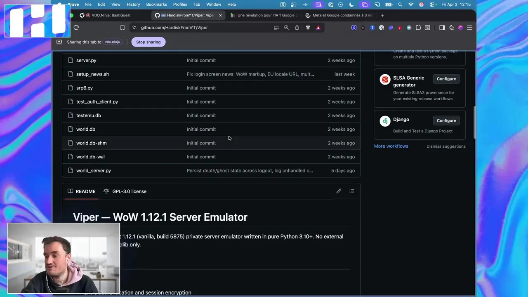
Task: Open the Brave hamburger main menu
Action: coord(469,28)
